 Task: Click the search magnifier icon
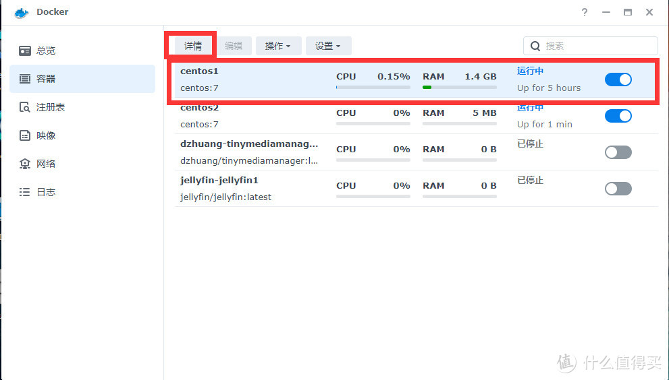pyautogui.click(x=535, y=46)
